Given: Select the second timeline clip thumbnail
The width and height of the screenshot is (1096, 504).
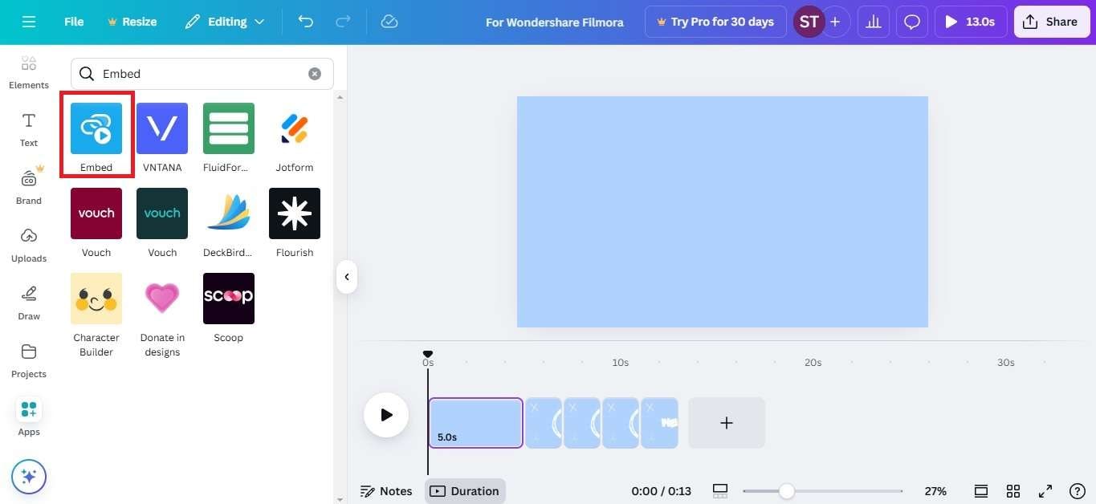Looking at the screenshot, I should [x=544, y=423].
